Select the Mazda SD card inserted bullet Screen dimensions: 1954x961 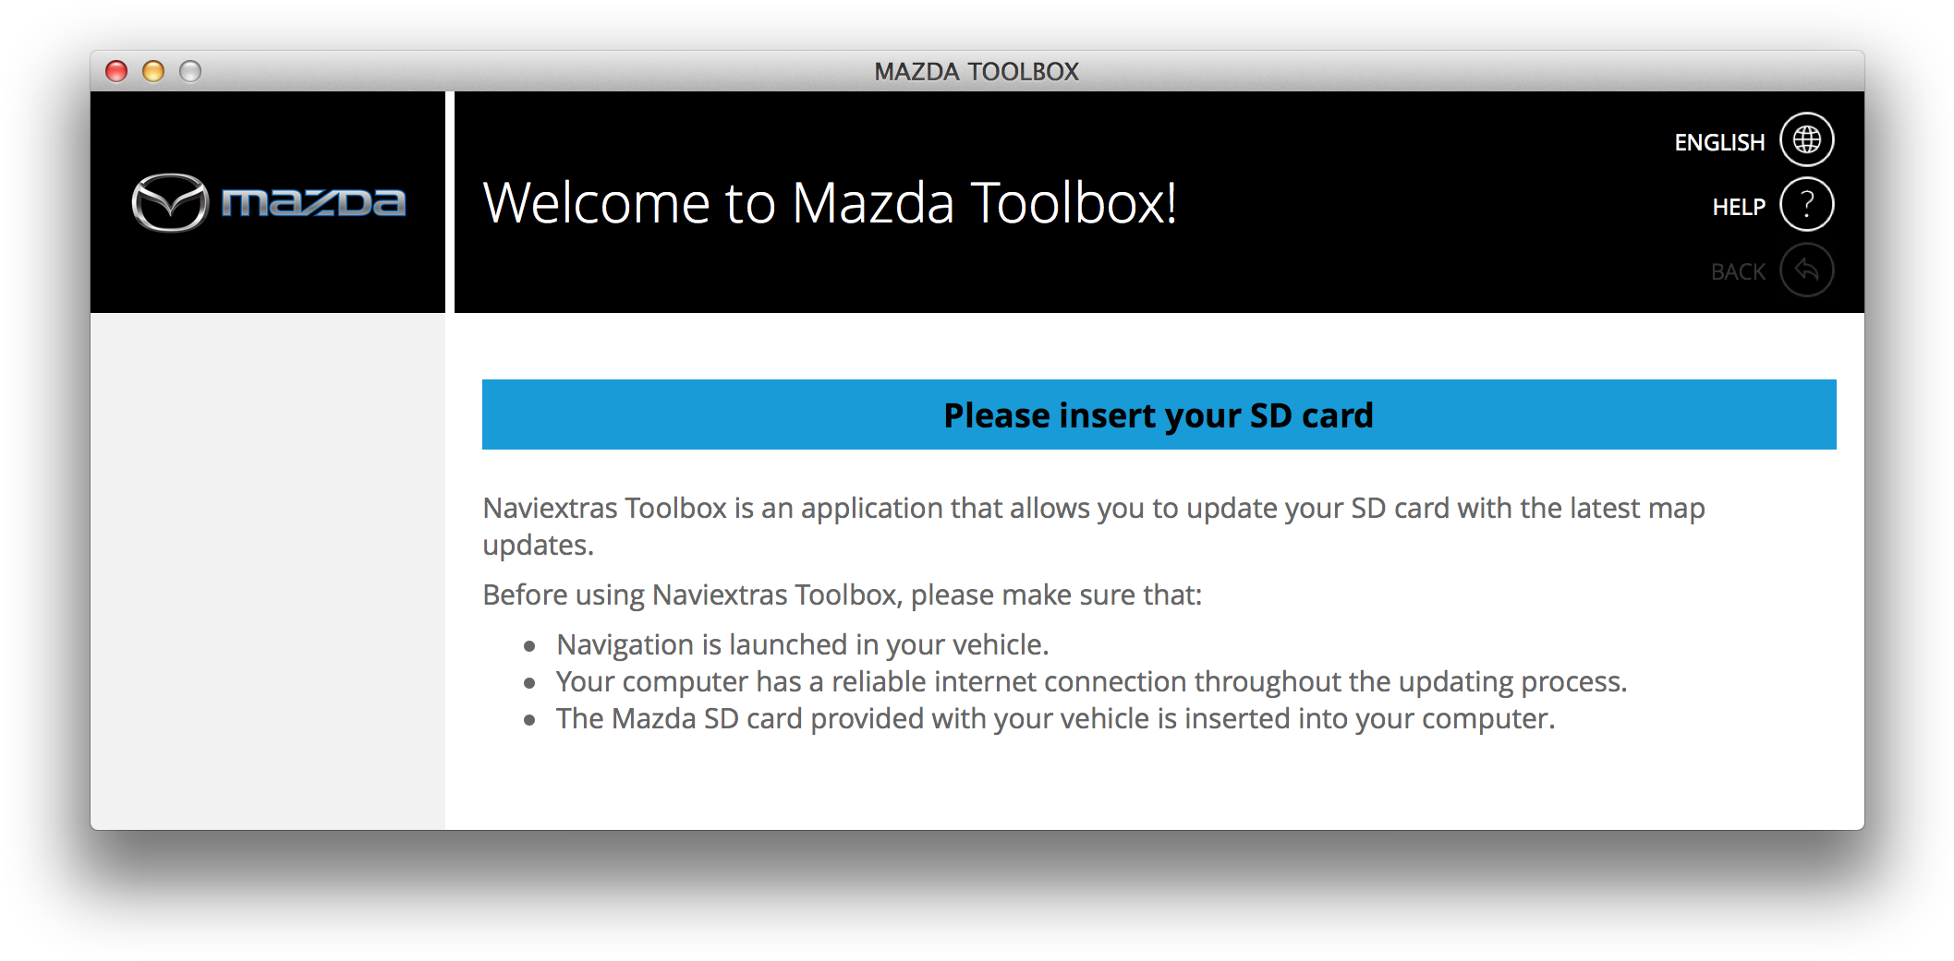pos(1055,718)
